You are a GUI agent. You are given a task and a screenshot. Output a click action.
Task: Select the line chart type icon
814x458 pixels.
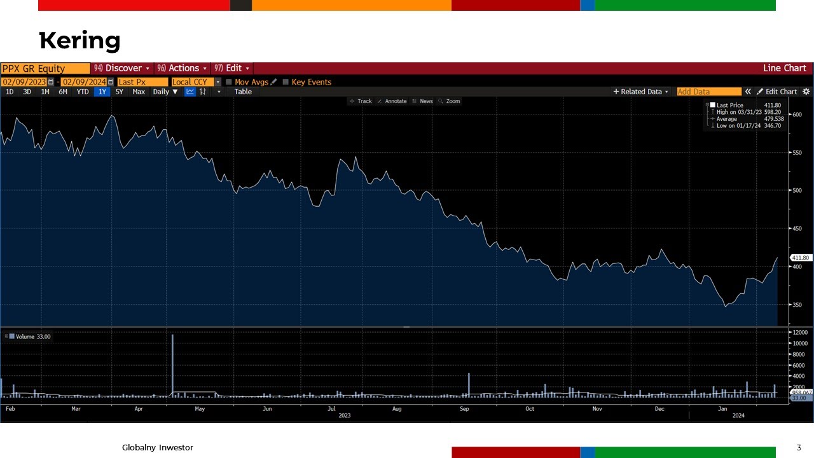pyautogui.click(x=190, y=92)
